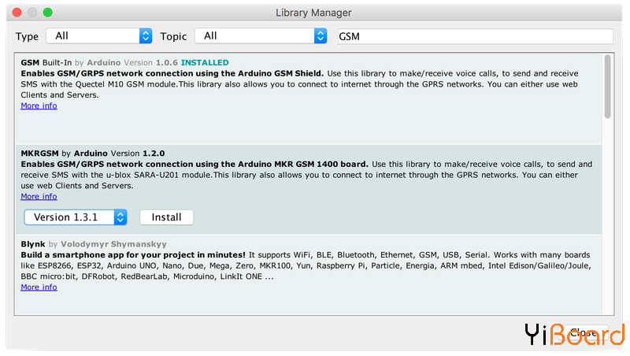Click the GSM search input field

[476, 36]
